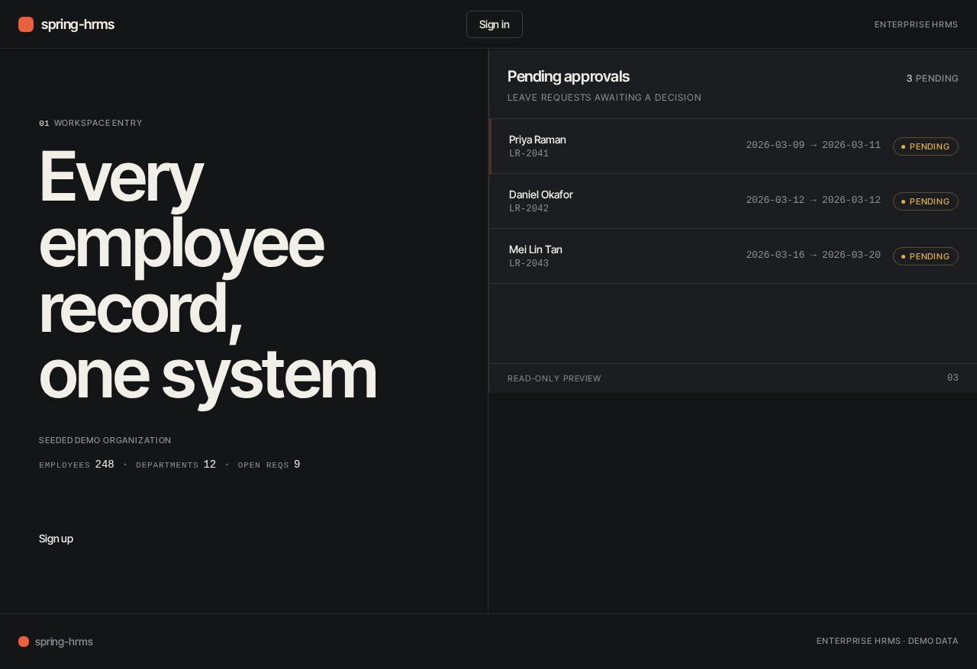The image size is (977, 669).
Task: Click the date range for Mei Lin Tan
Action: coord(813,255)
